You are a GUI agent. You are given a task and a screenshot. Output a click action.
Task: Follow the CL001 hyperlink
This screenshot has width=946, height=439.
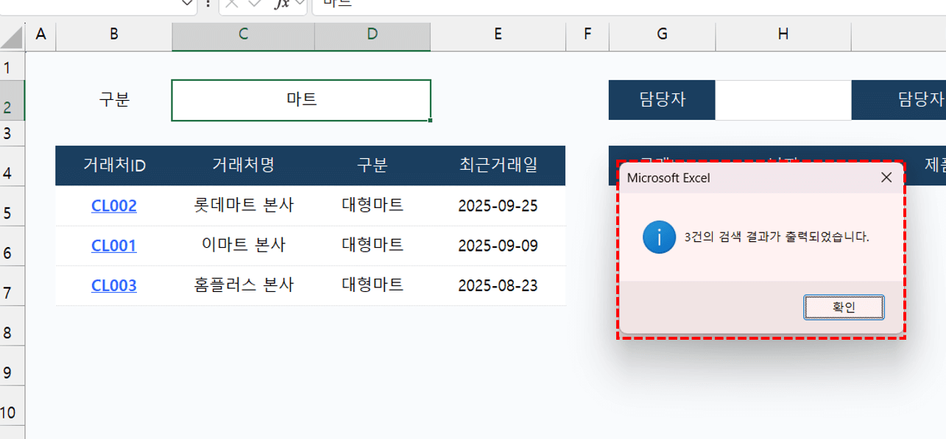[113, 245]
